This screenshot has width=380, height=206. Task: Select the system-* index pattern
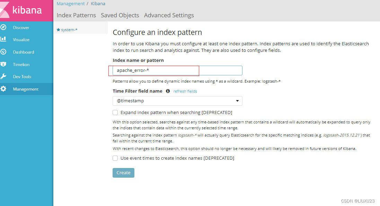coord(69,30)
